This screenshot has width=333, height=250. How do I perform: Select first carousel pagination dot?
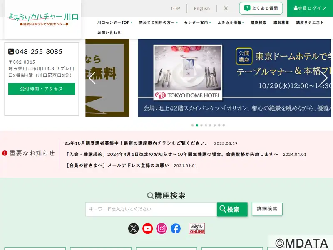coord(193,125)
